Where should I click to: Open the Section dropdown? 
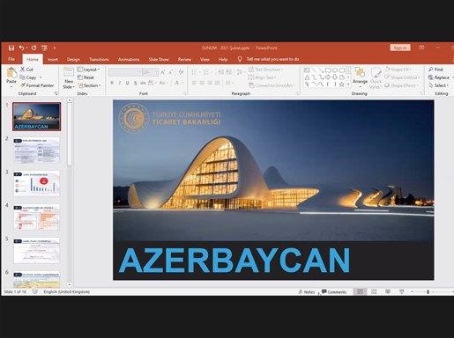pos(90,85)
